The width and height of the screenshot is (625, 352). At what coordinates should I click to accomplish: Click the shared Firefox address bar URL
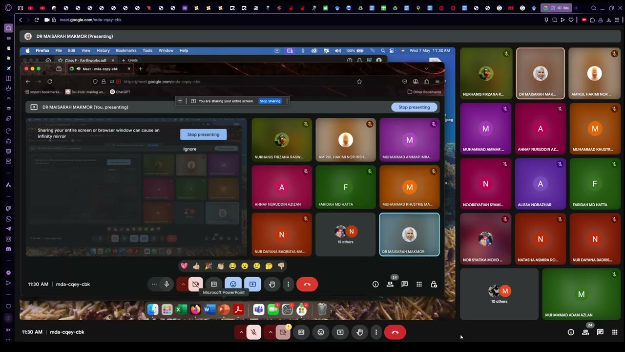(x=162, y=82)
